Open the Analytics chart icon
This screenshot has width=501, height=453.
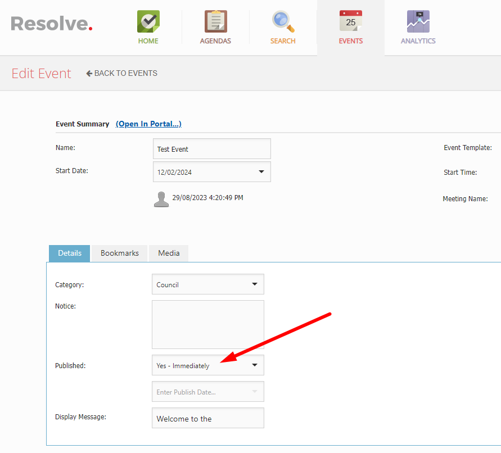coord(418,22)
